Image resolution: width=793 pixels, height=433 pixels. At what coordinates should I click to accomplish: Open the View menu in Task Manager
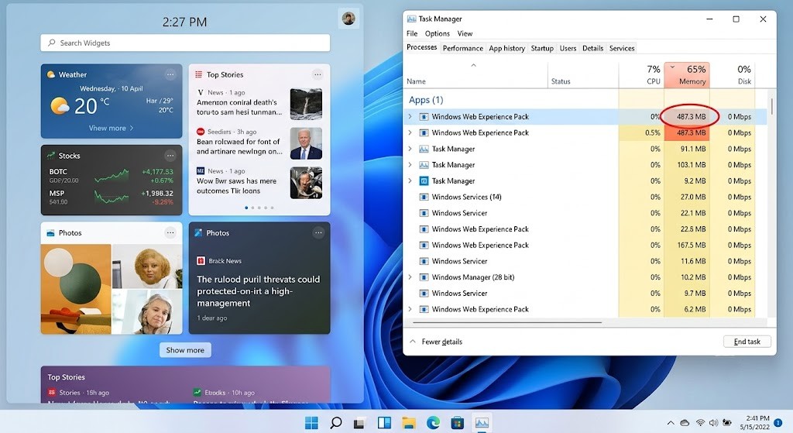465,33
